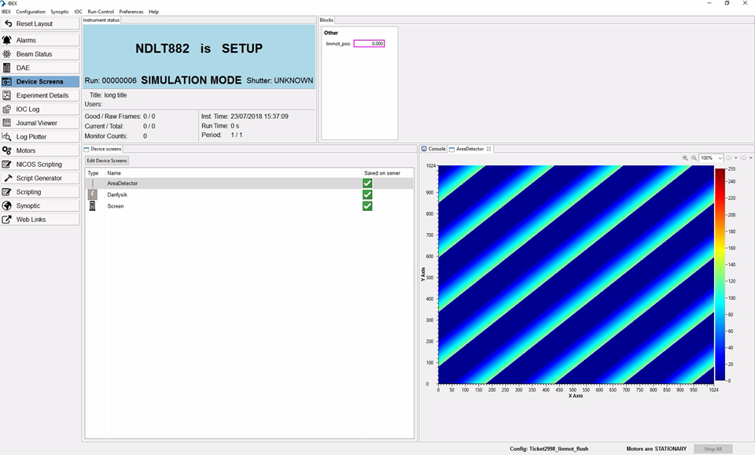
Task: Open the IOC menu
Action: 78,12
